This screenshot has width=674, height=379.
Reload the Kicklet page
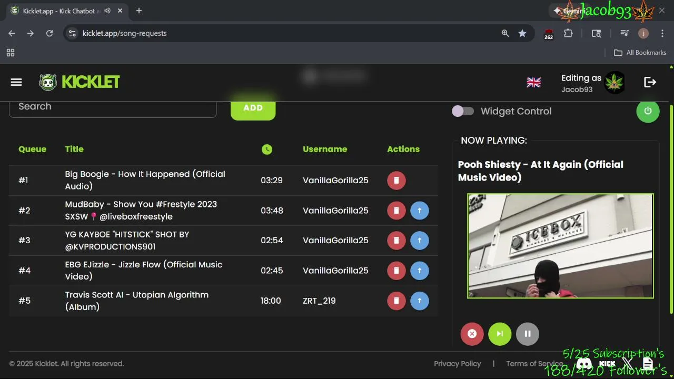[49, 33]
